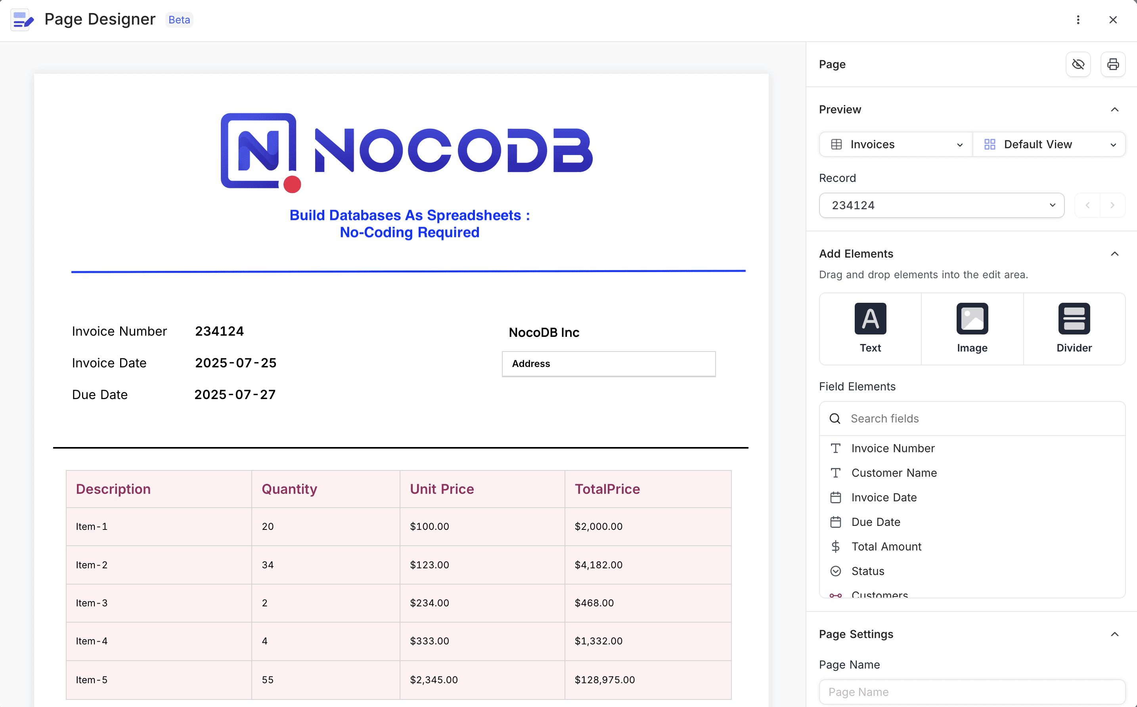Screen dimensions: 1137x707
Task: Add a Divider element
Action: [x=1074, y=328]
